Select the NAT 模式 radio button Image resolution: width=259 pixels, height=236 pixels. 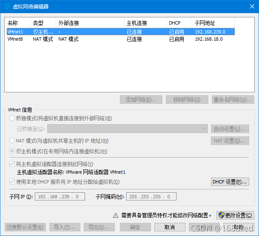point(12,141)
